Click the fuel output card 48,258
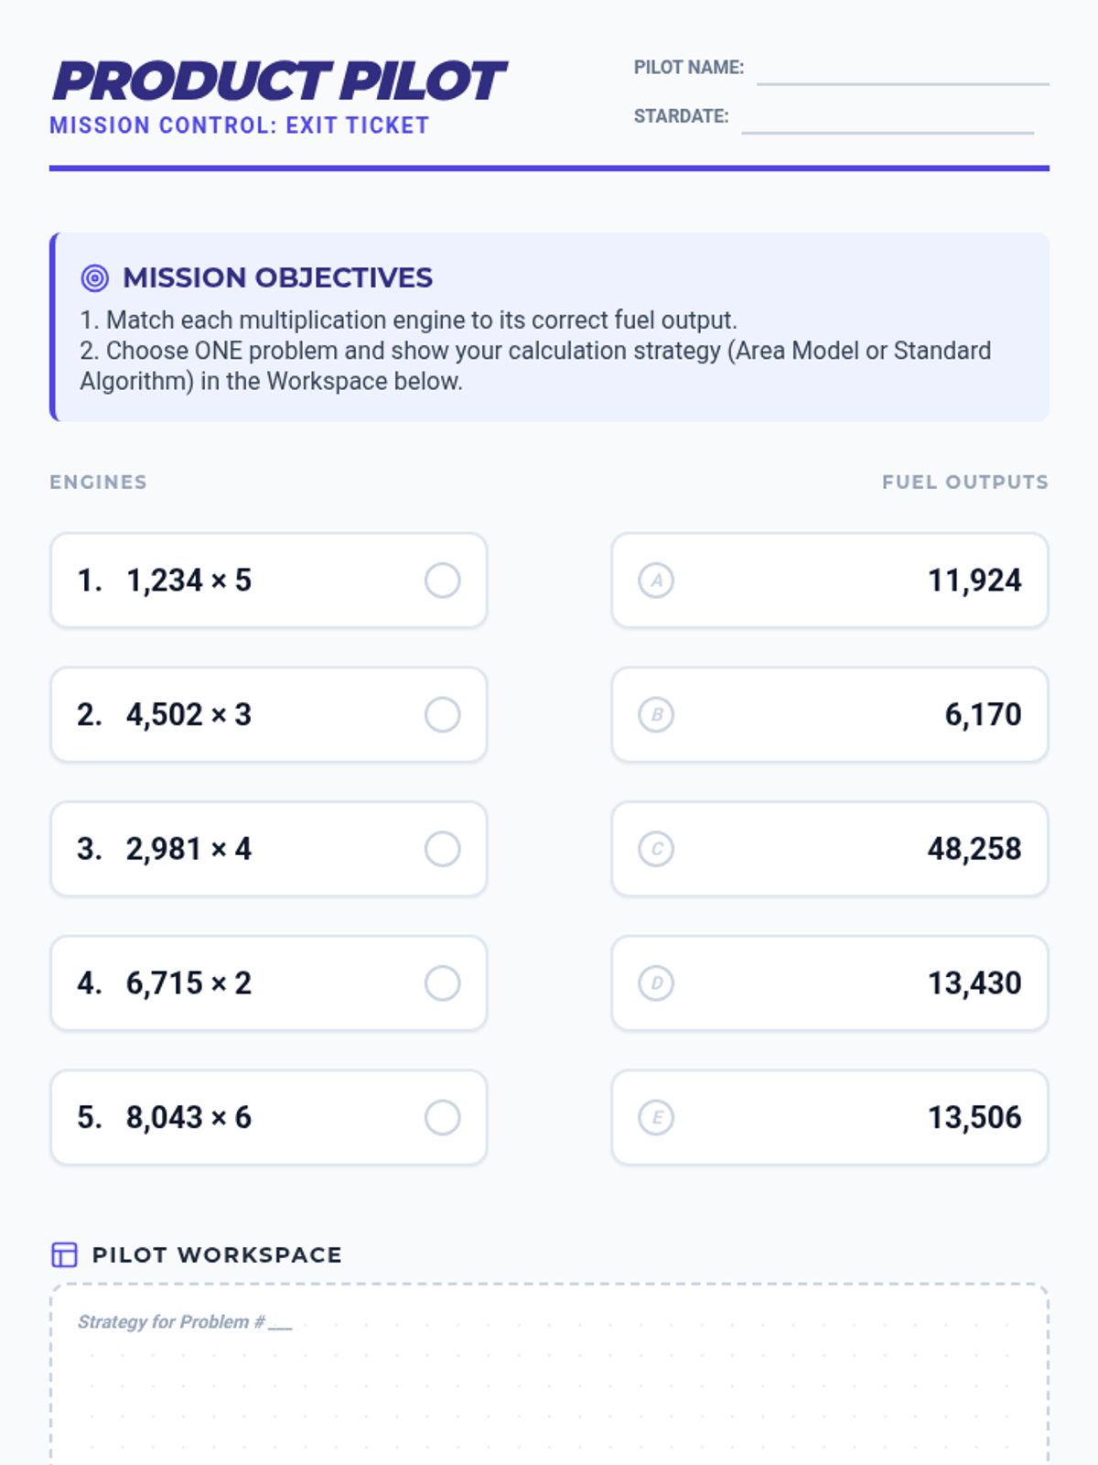1098x1465 pixels. (830, 849)
